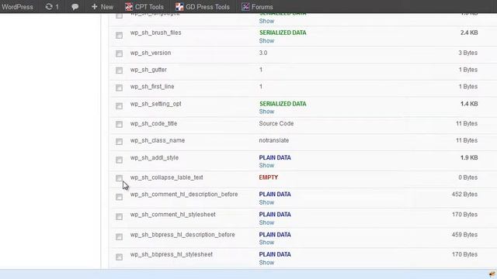Check the wp_sh_collapse_lable_text checkbox
This screenshot has width=497, height=279.
(119, 178)
